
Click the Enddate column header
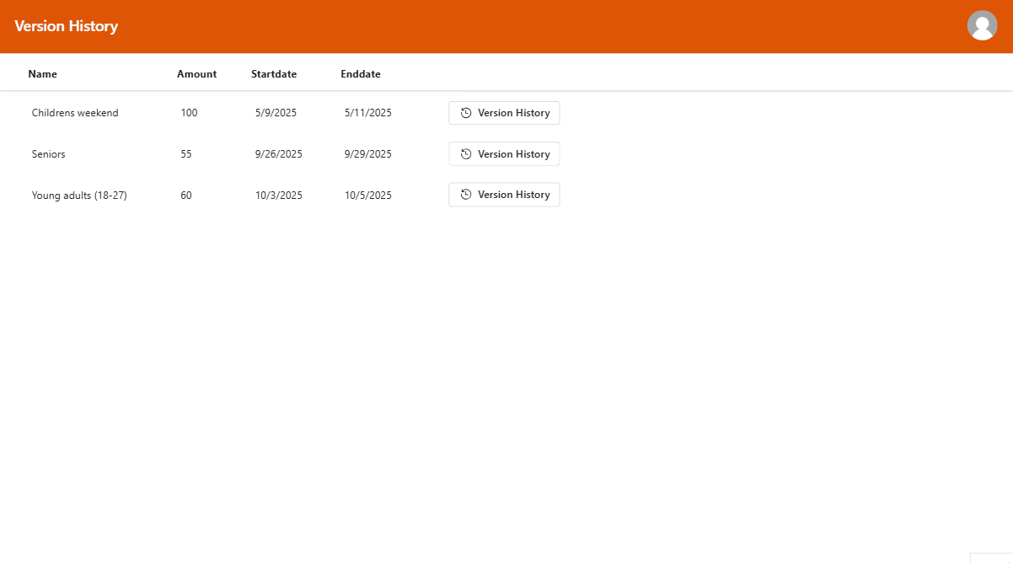(361, 74)
